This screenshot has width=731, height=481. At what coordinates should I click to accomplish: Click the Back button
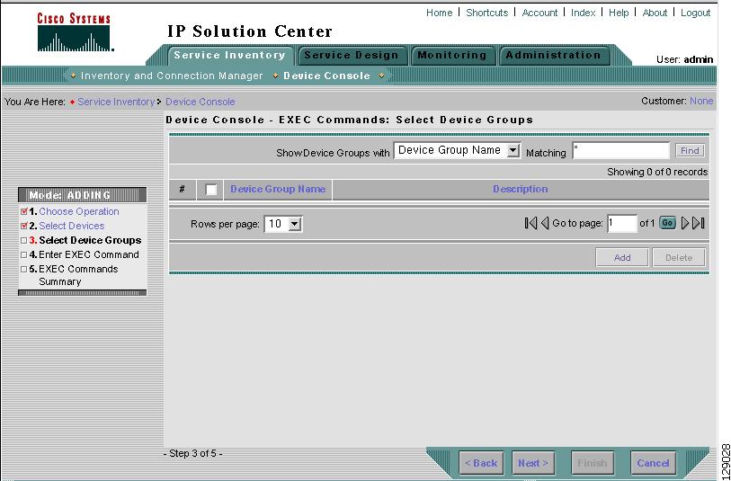(481, 463)
